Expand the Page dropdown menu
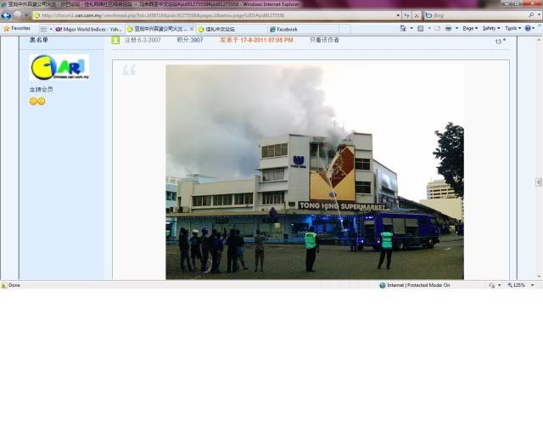This screenshot has height=437, width=543. coord(469,28)
